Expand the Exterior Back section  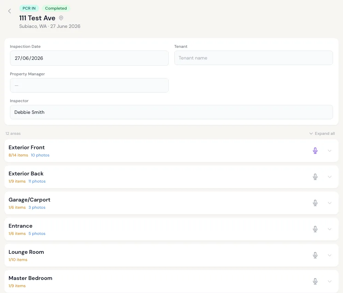[x=329, y=177]
